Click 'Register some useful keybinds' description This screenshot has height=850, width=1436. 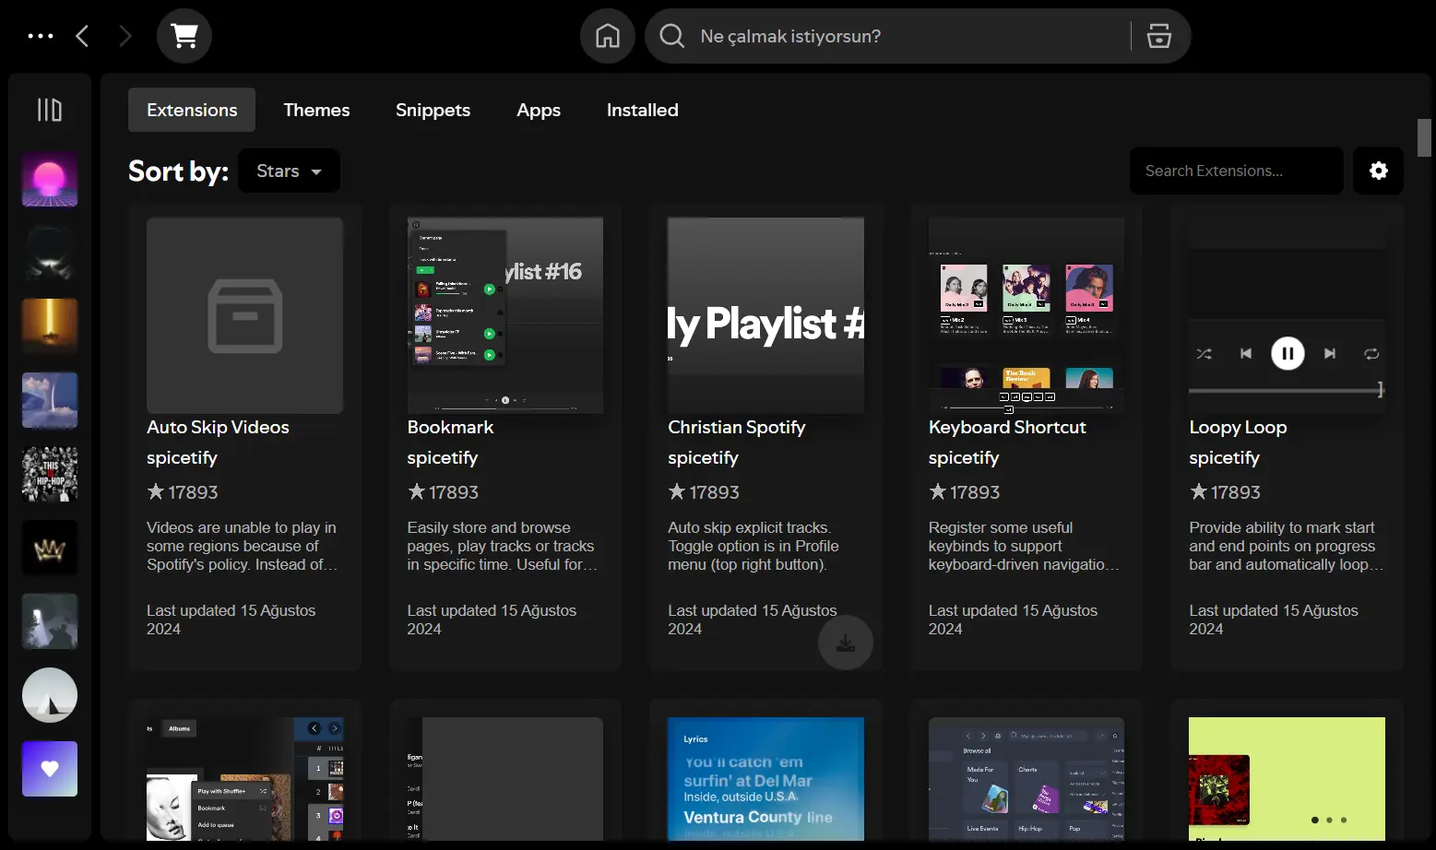coord(1024,547)
